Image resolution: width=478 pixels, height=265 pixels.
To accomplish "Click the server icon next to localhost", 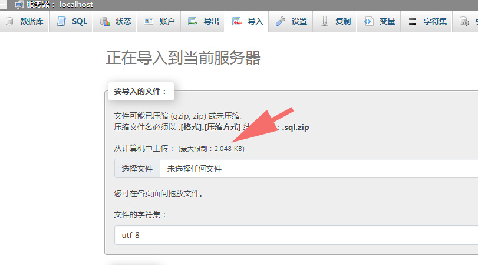I will tap(19, 5).
